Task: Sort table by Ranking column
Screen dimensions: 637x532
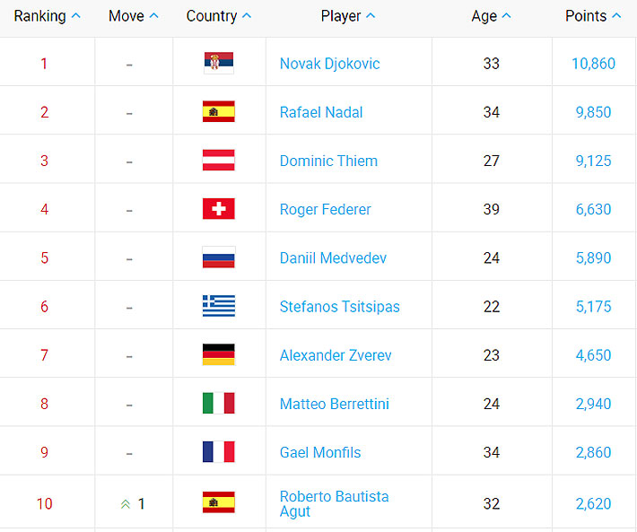Action: (x=48, y=16)
